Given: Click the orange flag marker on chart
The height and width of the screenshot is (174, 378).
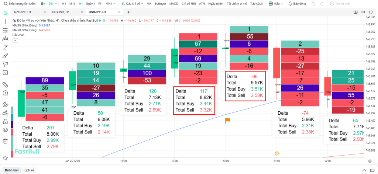Looking at the screenshot, I should point(228,120).
